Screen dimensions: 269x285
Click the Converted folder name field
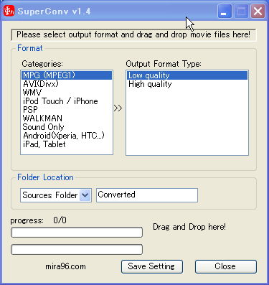pos(147,195)
